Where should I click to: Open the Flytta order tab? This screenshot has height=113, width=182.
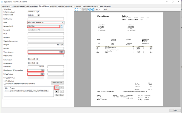click(x=69, y=7)
